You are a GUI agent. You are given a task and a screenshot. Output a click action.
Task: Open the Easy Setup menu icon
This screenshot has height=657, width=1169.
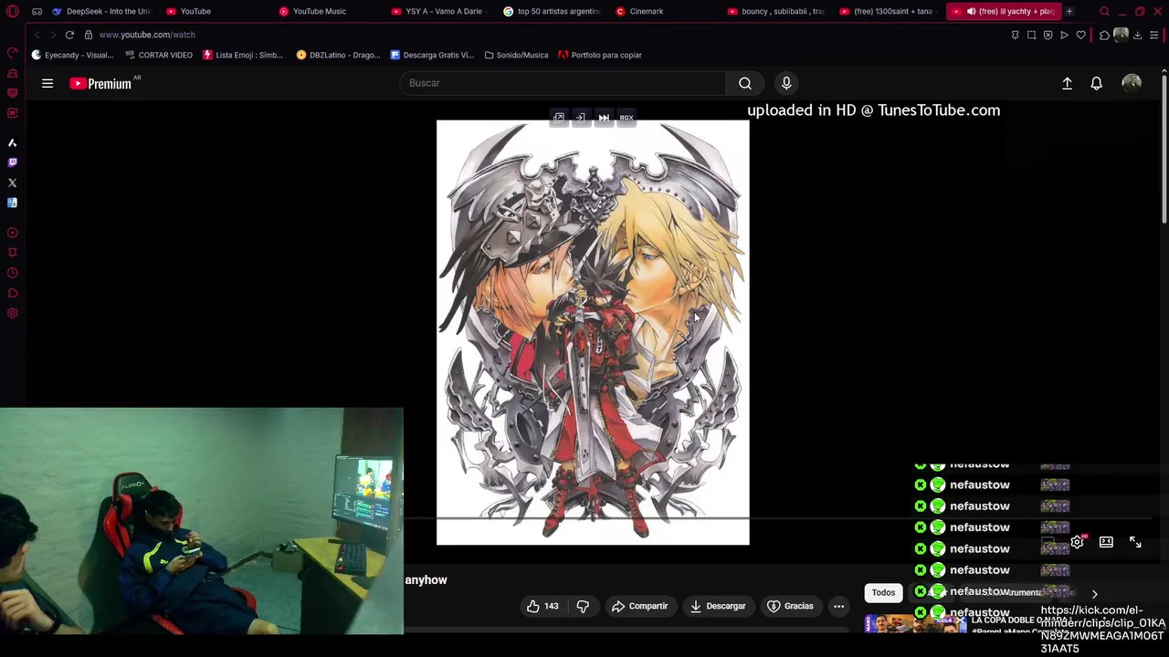(1153, 35)
